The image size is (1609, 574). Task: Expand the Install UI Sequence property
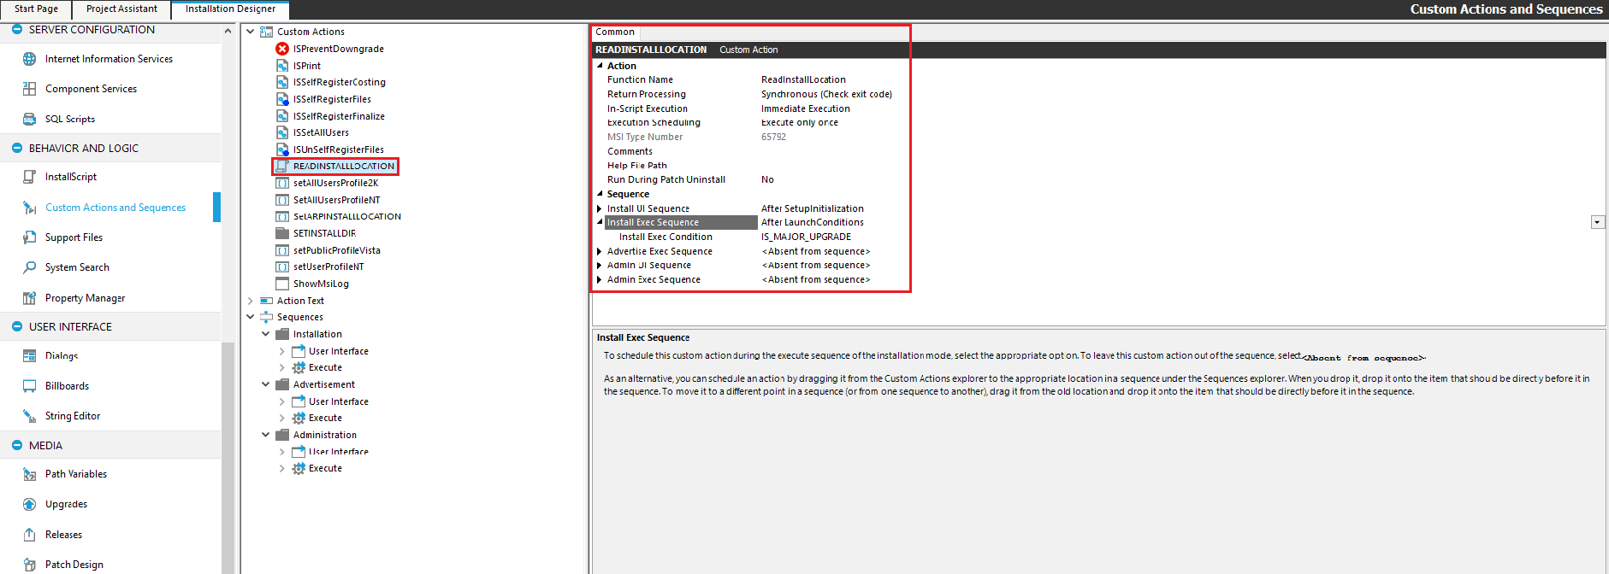pos(600,208)
